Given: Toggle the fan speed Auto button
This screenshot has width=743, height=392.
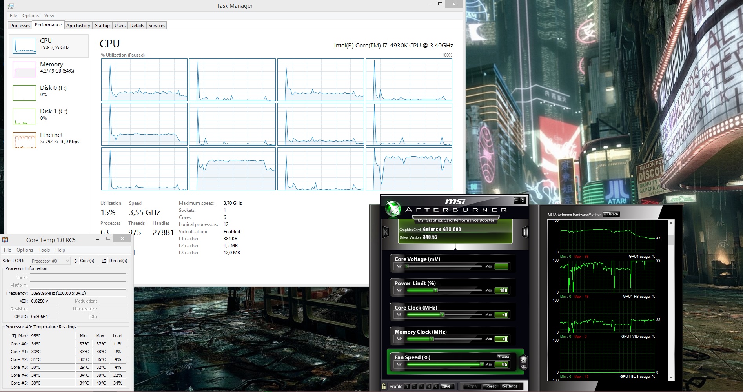Looking at the screenshot, I should coord(504,357).
